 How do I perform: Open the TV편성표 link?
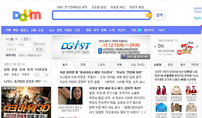41,70
